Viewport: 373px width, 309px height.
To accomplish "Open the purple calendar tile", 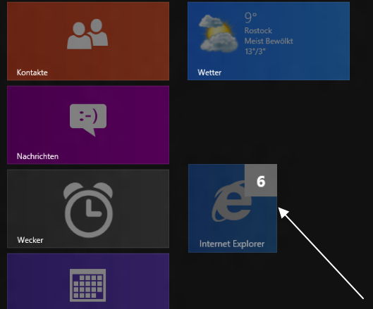I will [x=88, y=281].
